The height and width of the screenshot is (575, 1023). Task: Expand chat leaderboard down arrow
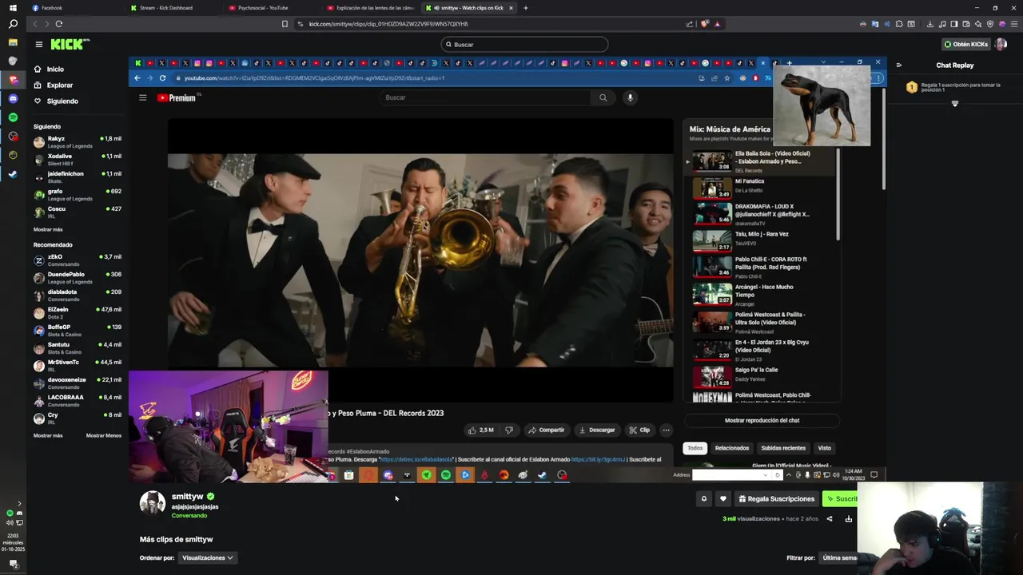[x=954, y=104]
